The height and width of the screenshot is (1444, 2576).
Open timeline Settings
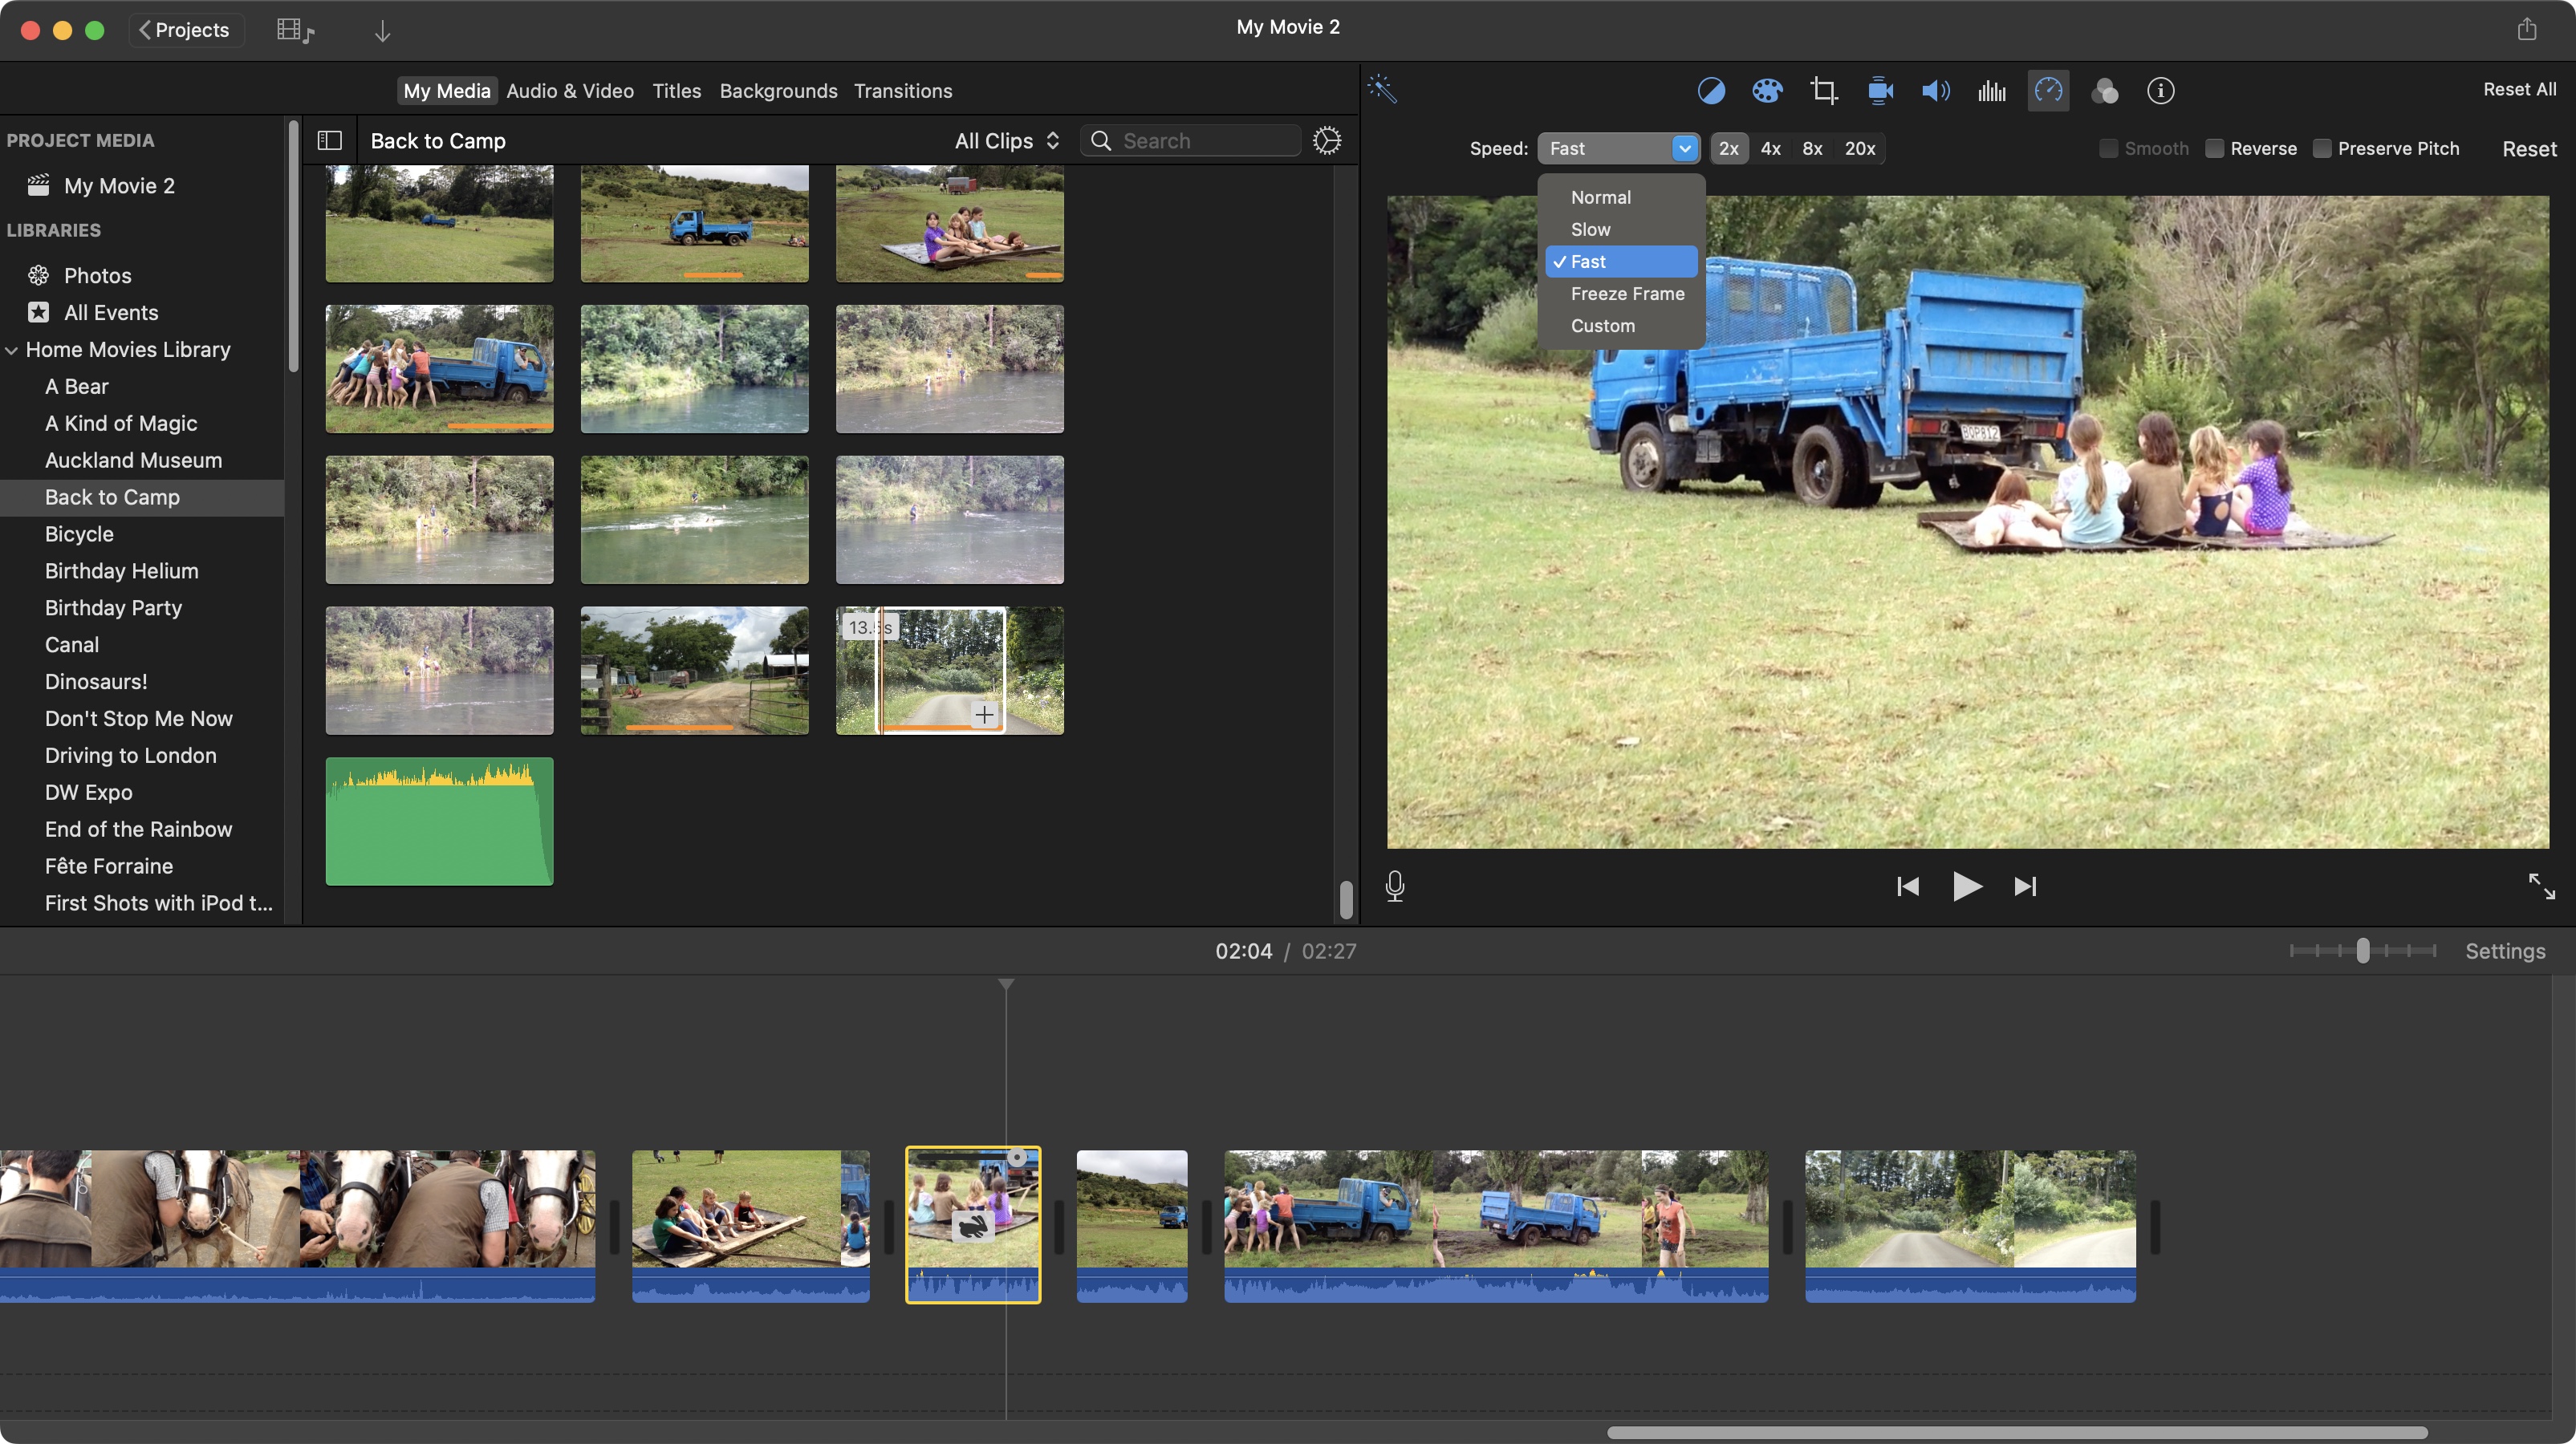[x=2505, y=951]
